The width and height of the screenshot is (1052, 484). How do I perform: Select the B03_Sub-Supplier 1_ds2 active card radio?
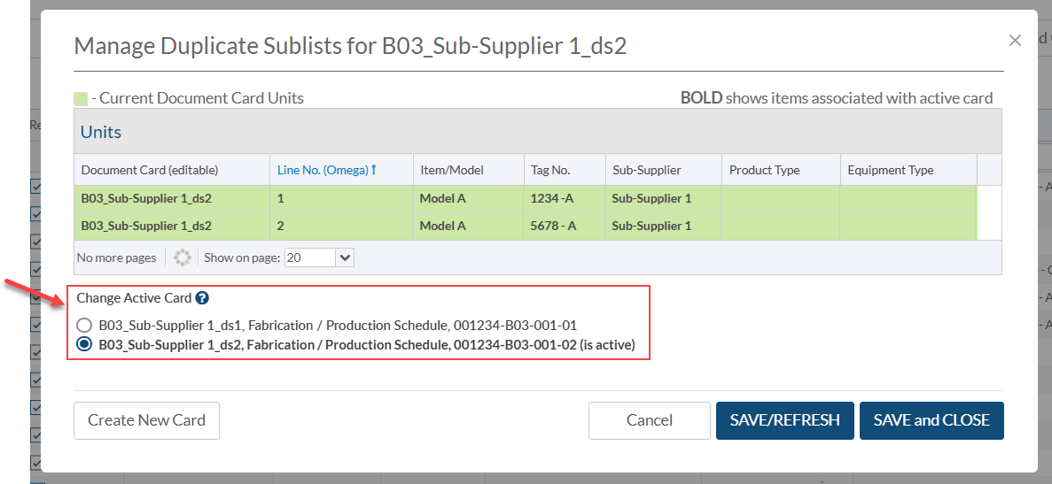coord(84,345)
